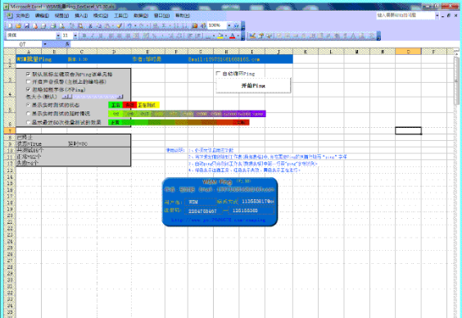Click the Italic formatting icon
Image resolution: width=462 pixels, height=318 pixels.
click(x=93, y=36)
